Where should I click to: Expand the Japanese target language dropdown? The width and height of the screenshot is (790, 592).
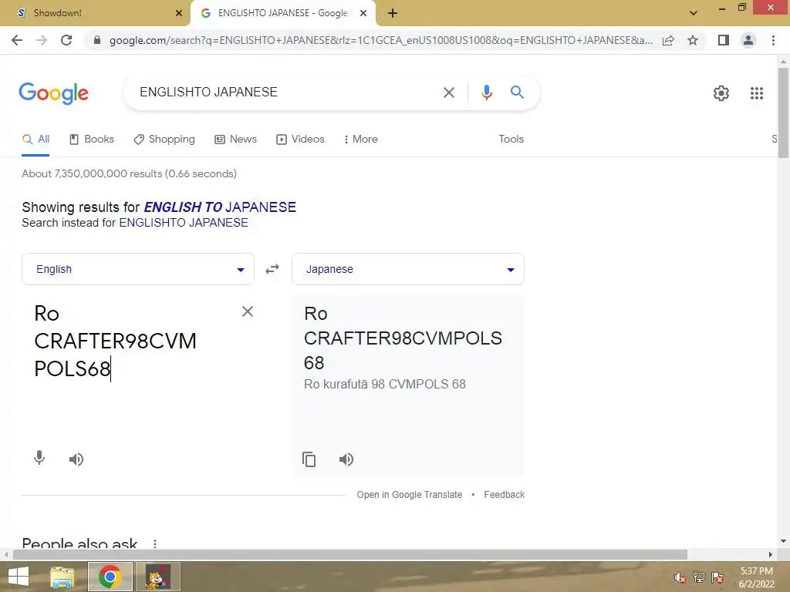(x=408, y=269)
